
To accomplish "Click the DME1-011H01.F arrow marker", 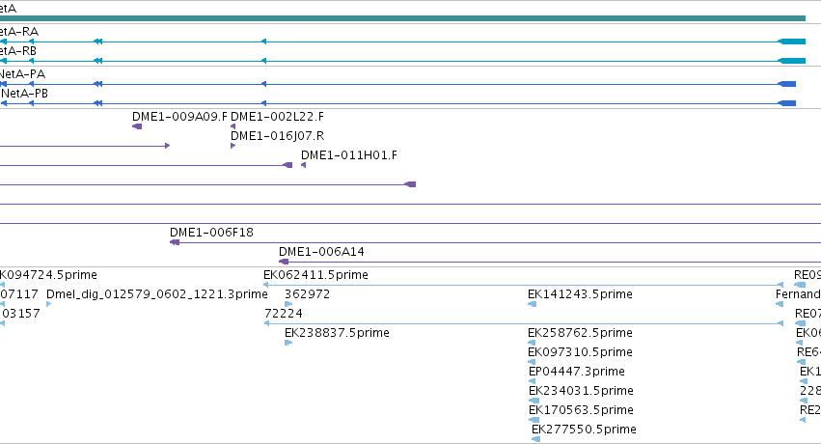I will pyautogui.click(x=303, y=165).
